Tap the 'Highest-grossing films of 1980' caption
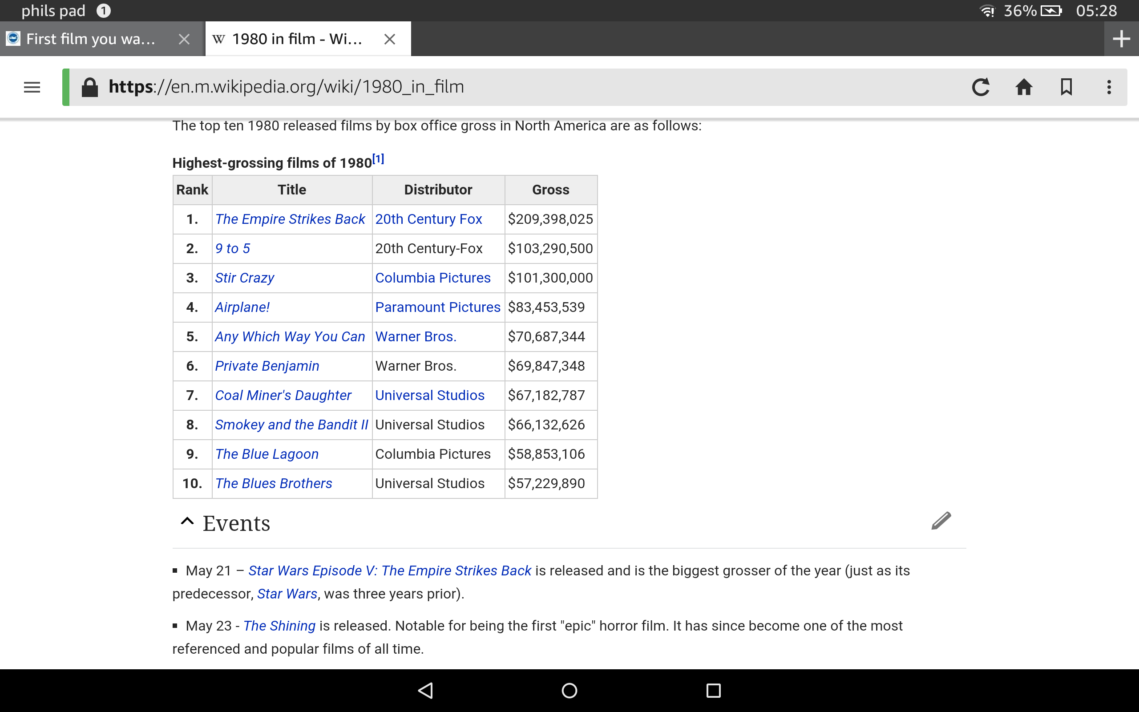 click(272, 163)
